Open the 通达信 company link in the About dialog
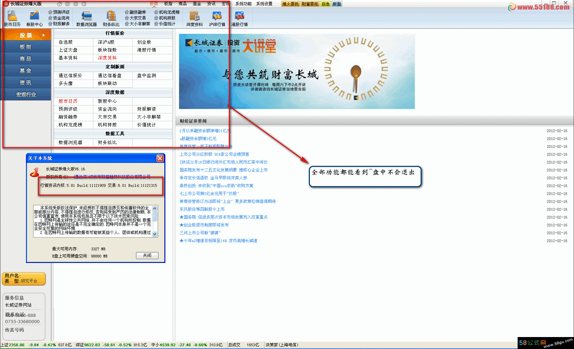Screen dimensions: 574x349 112,177
